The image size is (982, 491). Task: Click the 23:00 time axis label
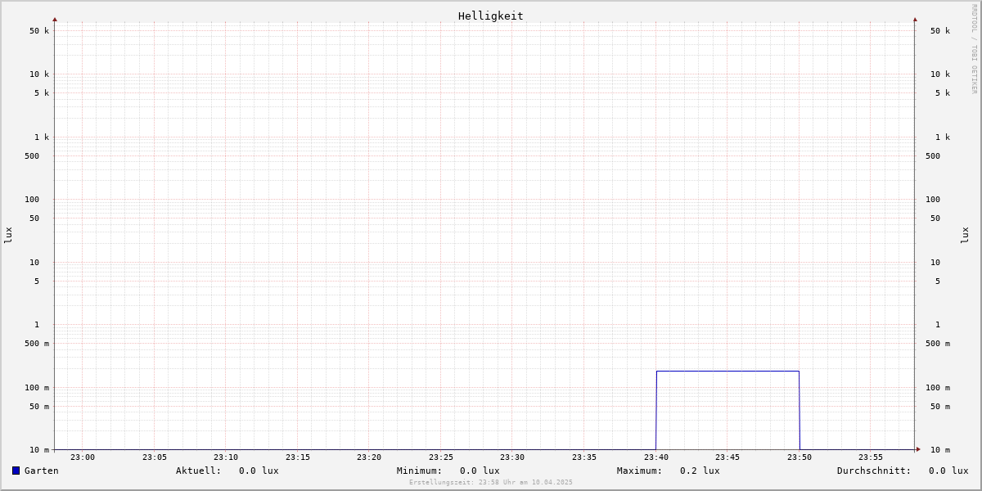pos(83,457)
